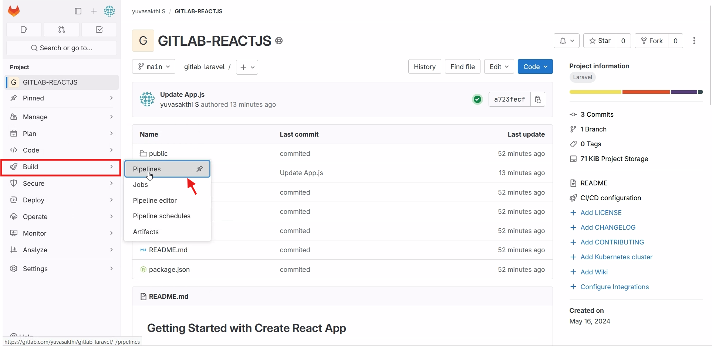
Task: Select Jobs in Build flyout
Action: [167, 185]
